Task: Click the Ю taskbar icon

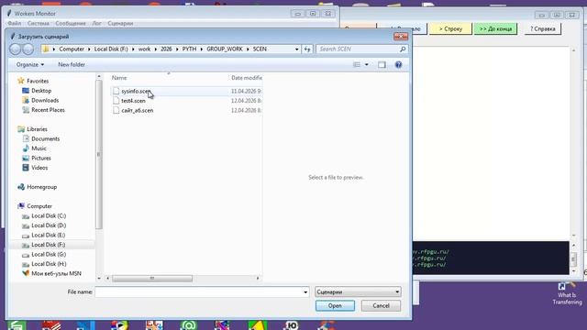Action: point(292,325)
